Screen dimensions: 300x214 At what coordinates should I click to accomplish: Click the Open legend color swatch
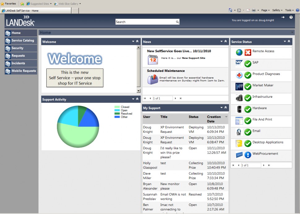[117, 110]
